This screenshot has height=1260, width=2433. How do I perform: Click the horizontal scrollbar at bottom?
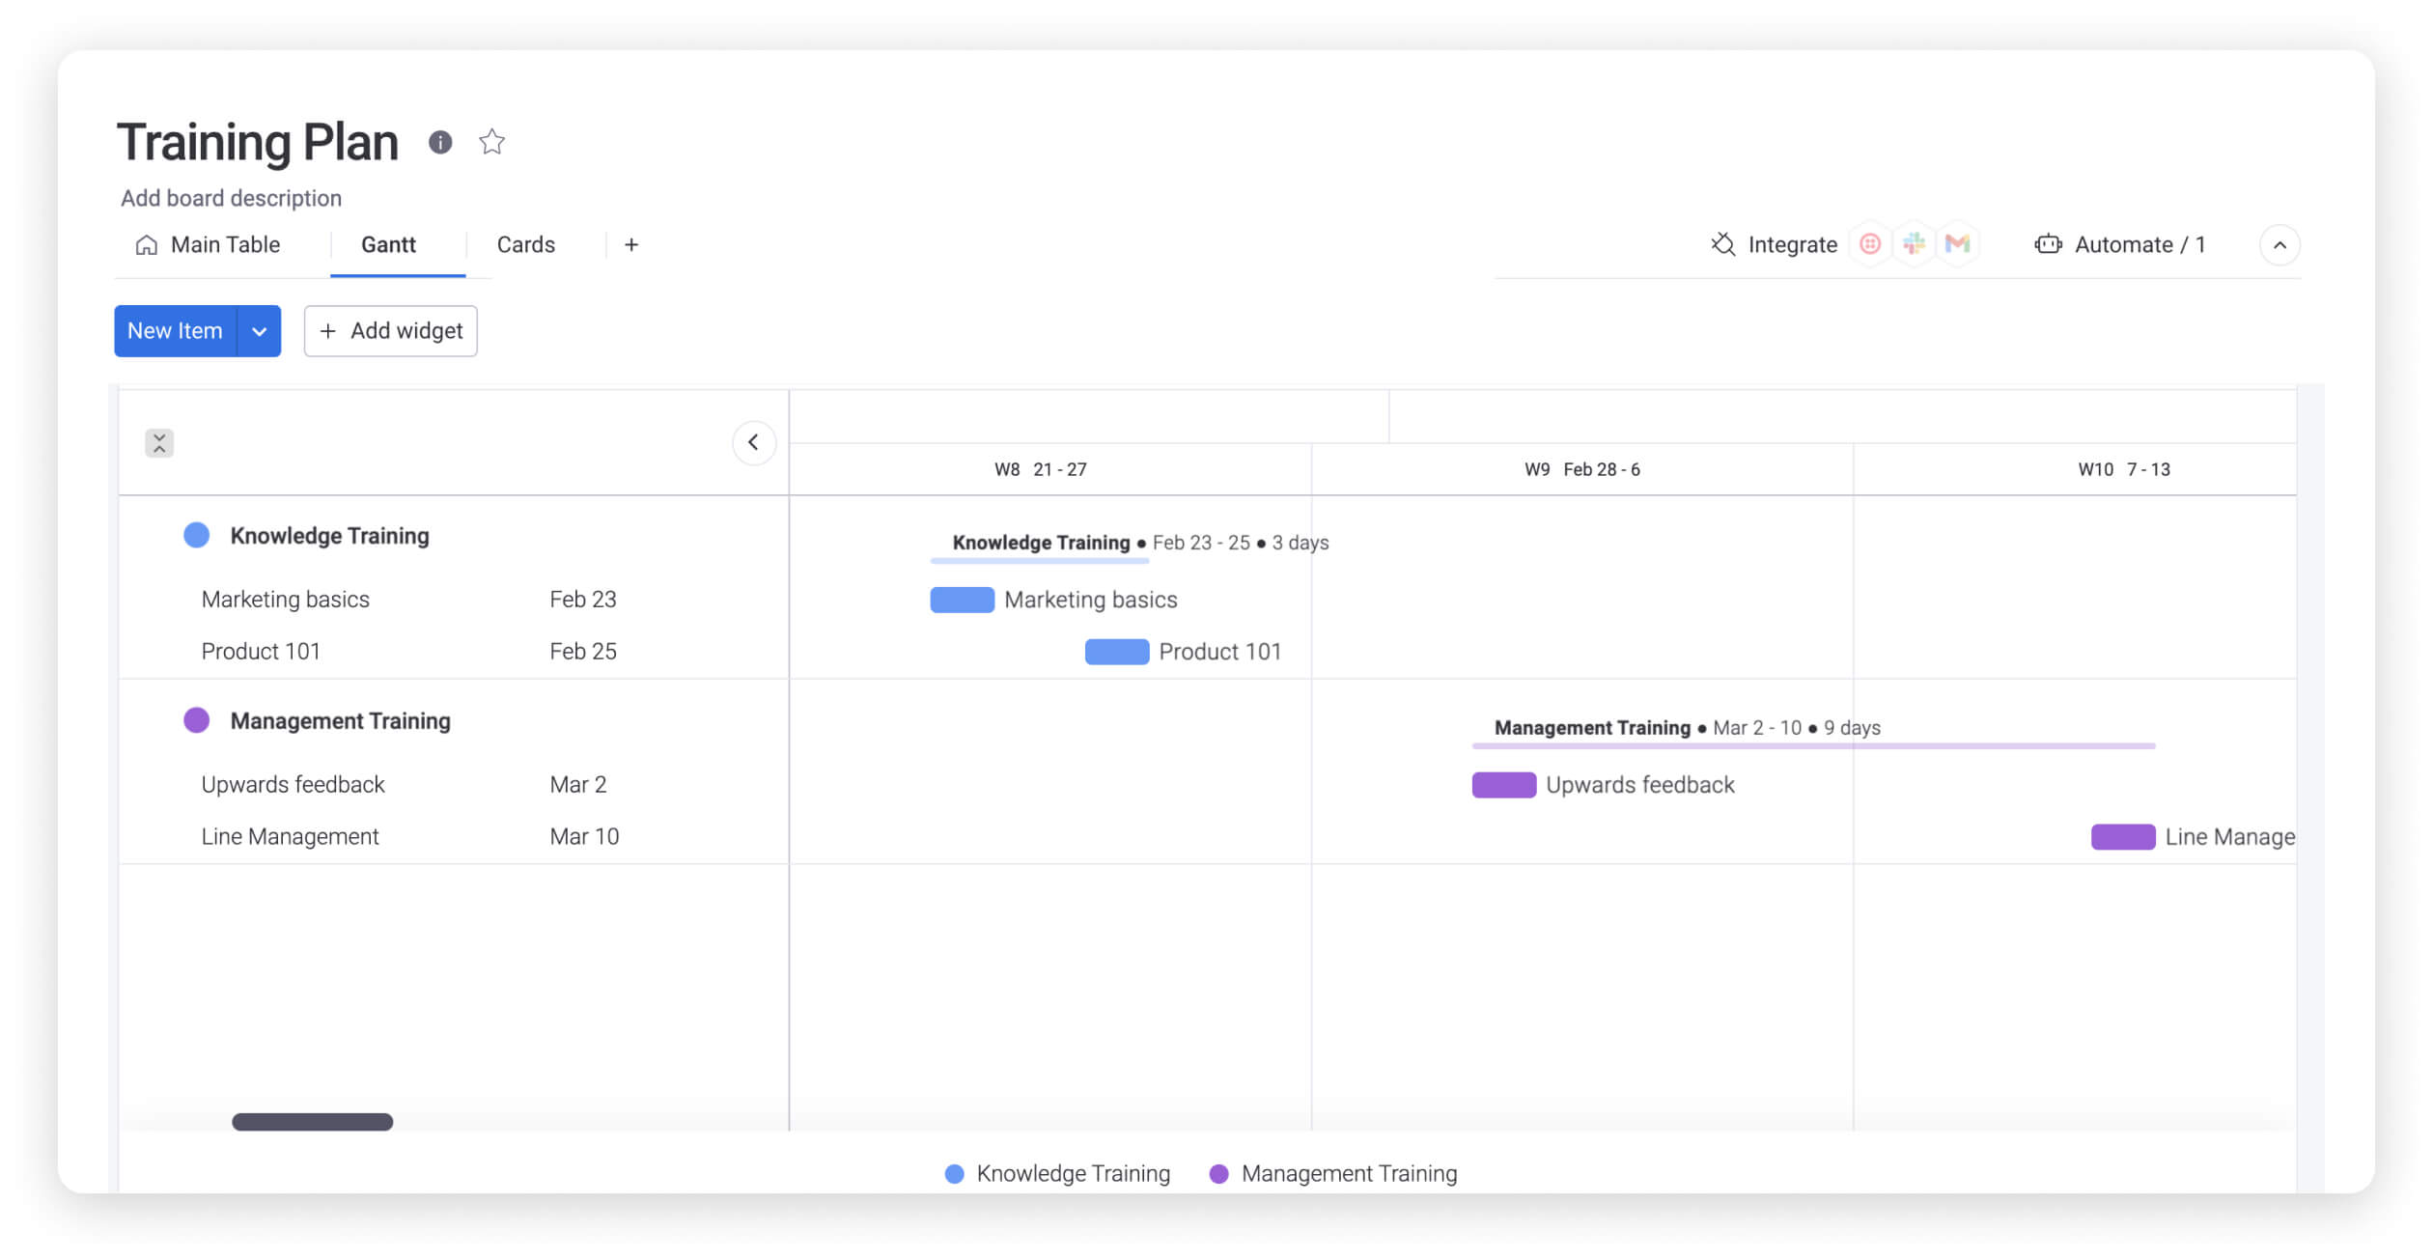312,1122
